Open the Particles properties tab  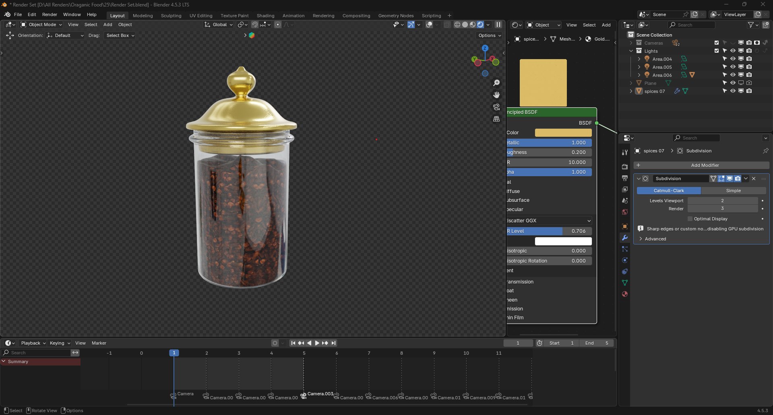pos(624,249)
